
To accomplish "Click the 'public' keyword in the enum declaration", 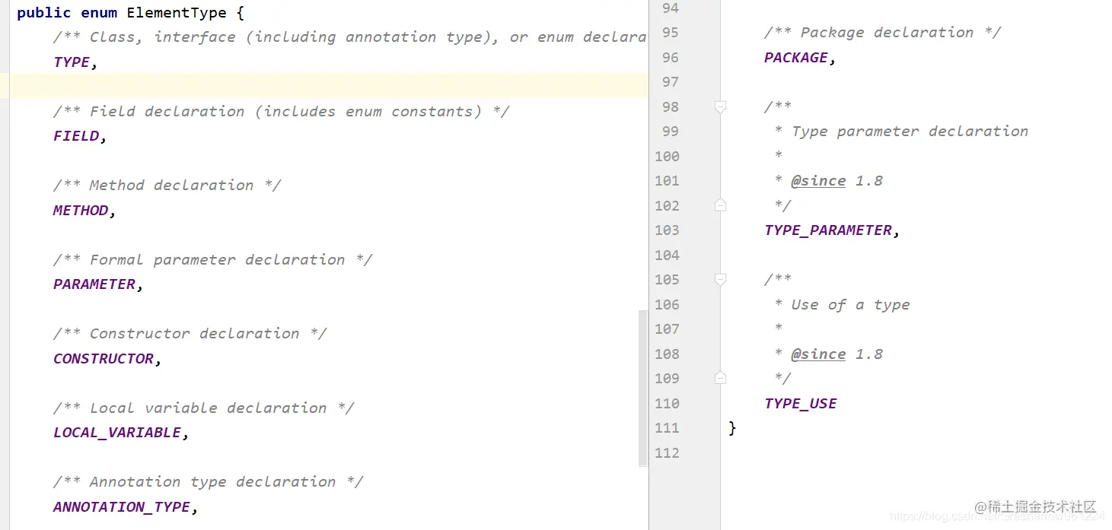I will click(x=43, y=13).
